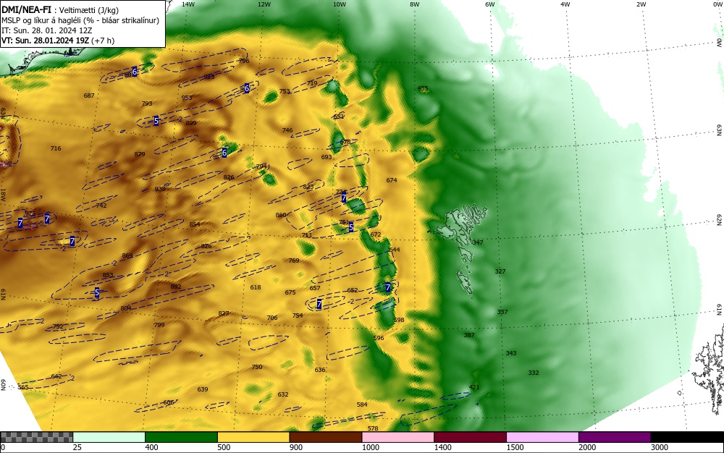Click the map value '879'
This screenshot has height=453, width=724.
140,154
